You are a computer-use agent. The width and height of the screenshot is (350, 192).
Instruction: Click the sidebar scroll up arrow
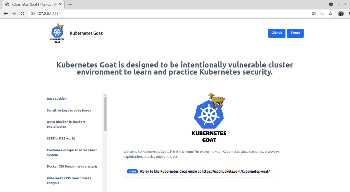(105, 95)
